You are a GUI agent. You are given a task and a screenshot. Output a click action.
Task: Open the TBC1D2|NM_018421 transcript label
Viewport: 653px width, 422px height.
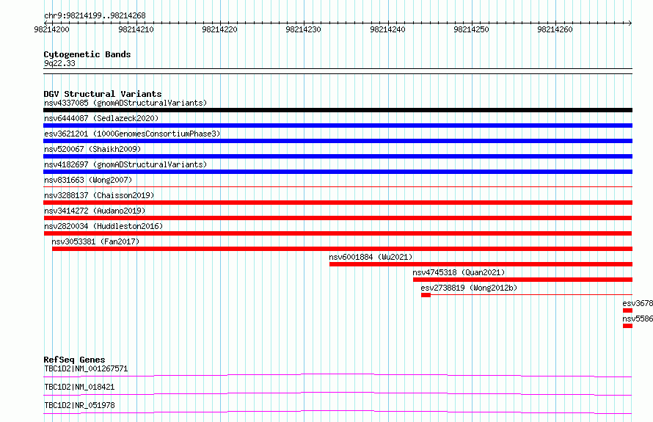click(x=79, y=387)
